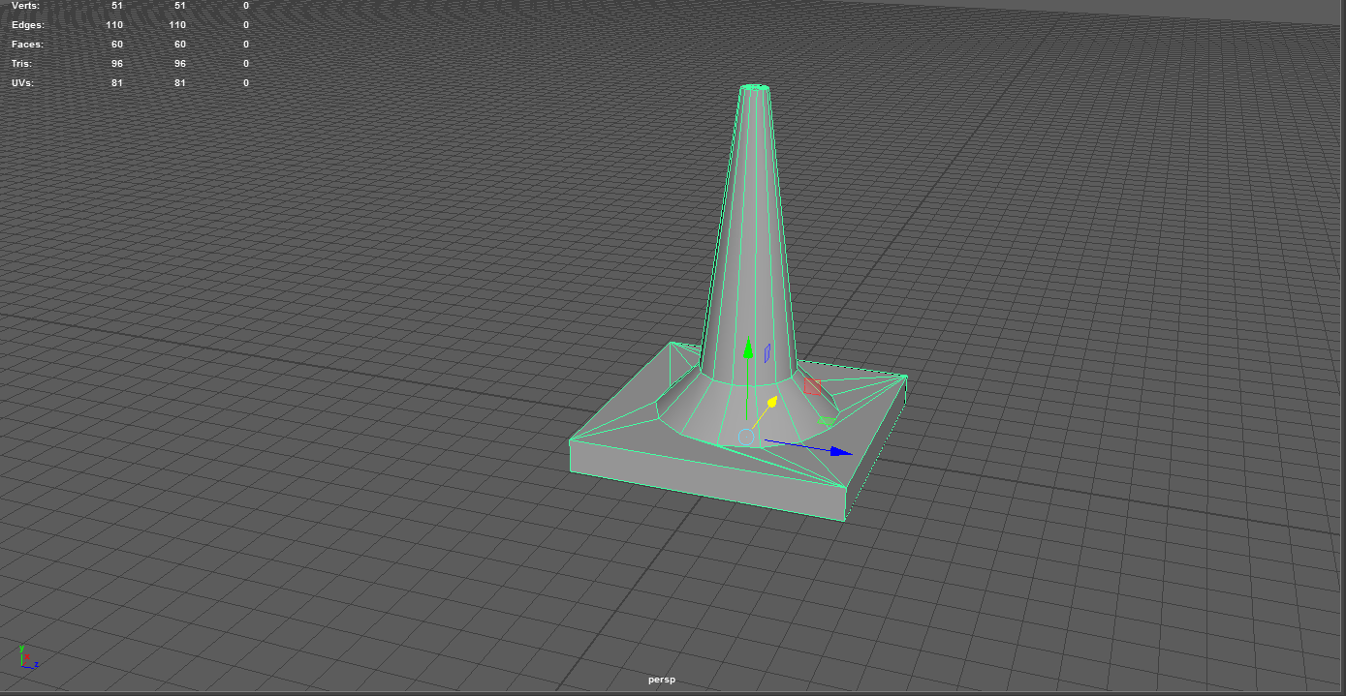Click the green Y label on axis gizmo

pyautogui.click(x=21, y=649)
